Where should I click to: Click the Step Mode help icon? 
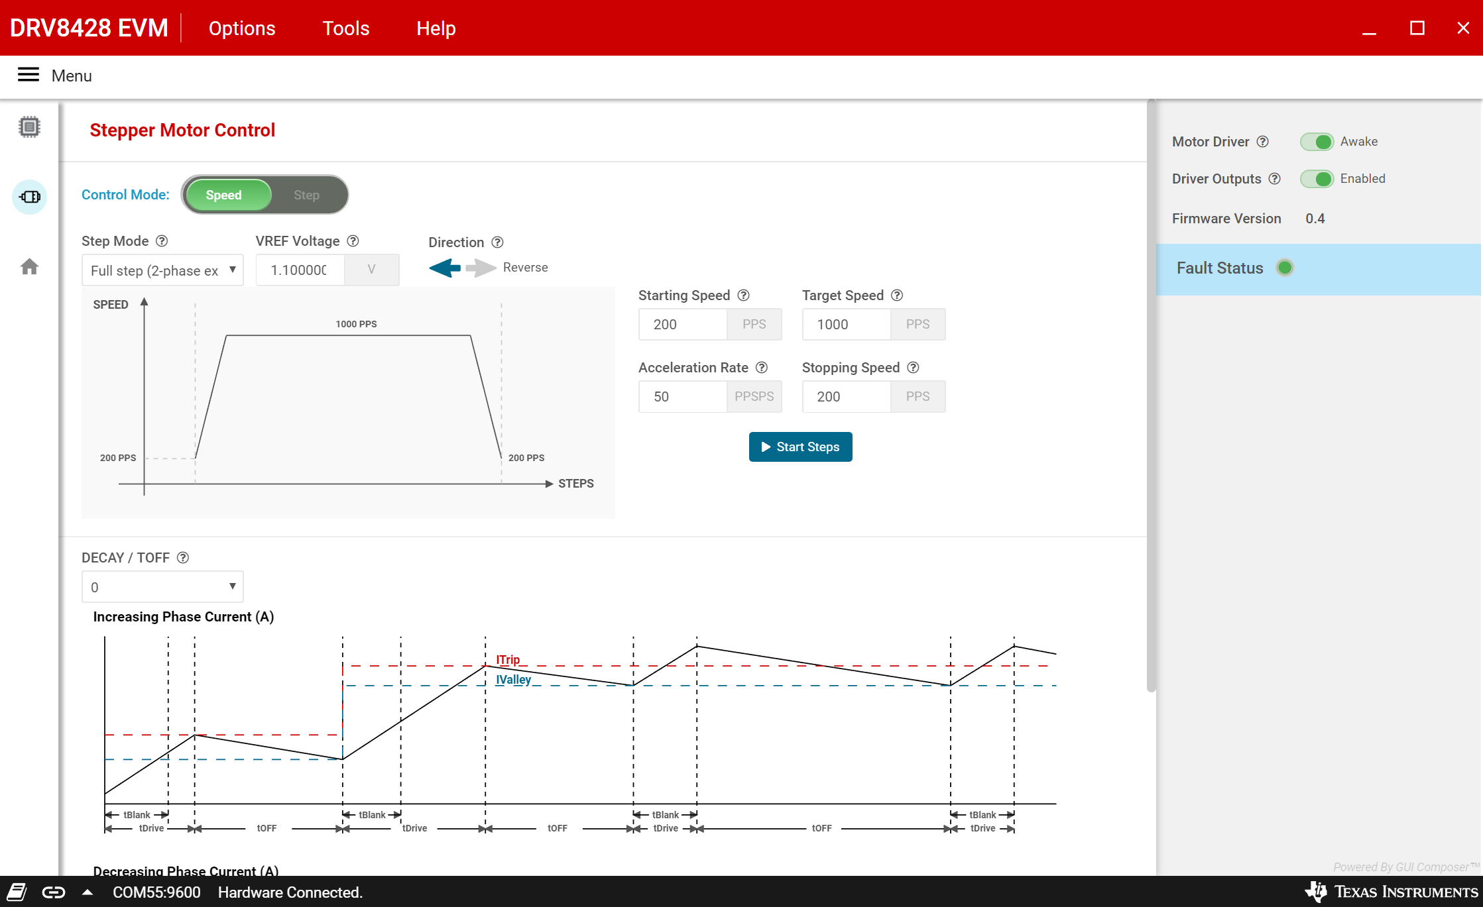pyautogui.click(x=162, y=241)
